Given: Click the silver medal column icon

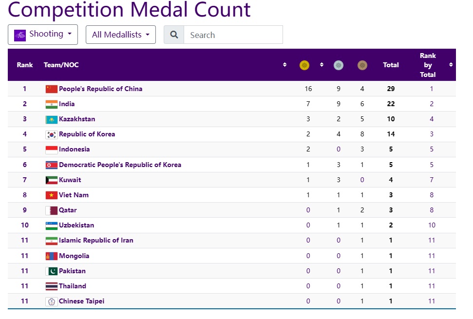Looking at the screenshot, I should 339,65.
